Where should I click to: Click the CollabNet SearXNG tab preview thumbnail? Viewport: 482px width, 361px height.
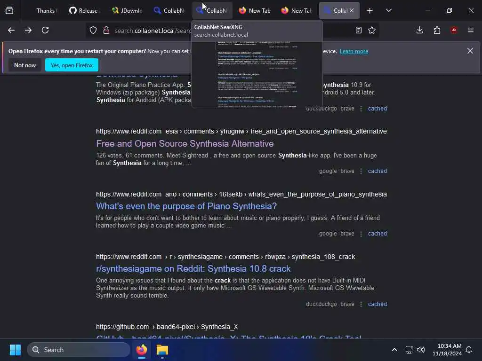coord(257,75)
